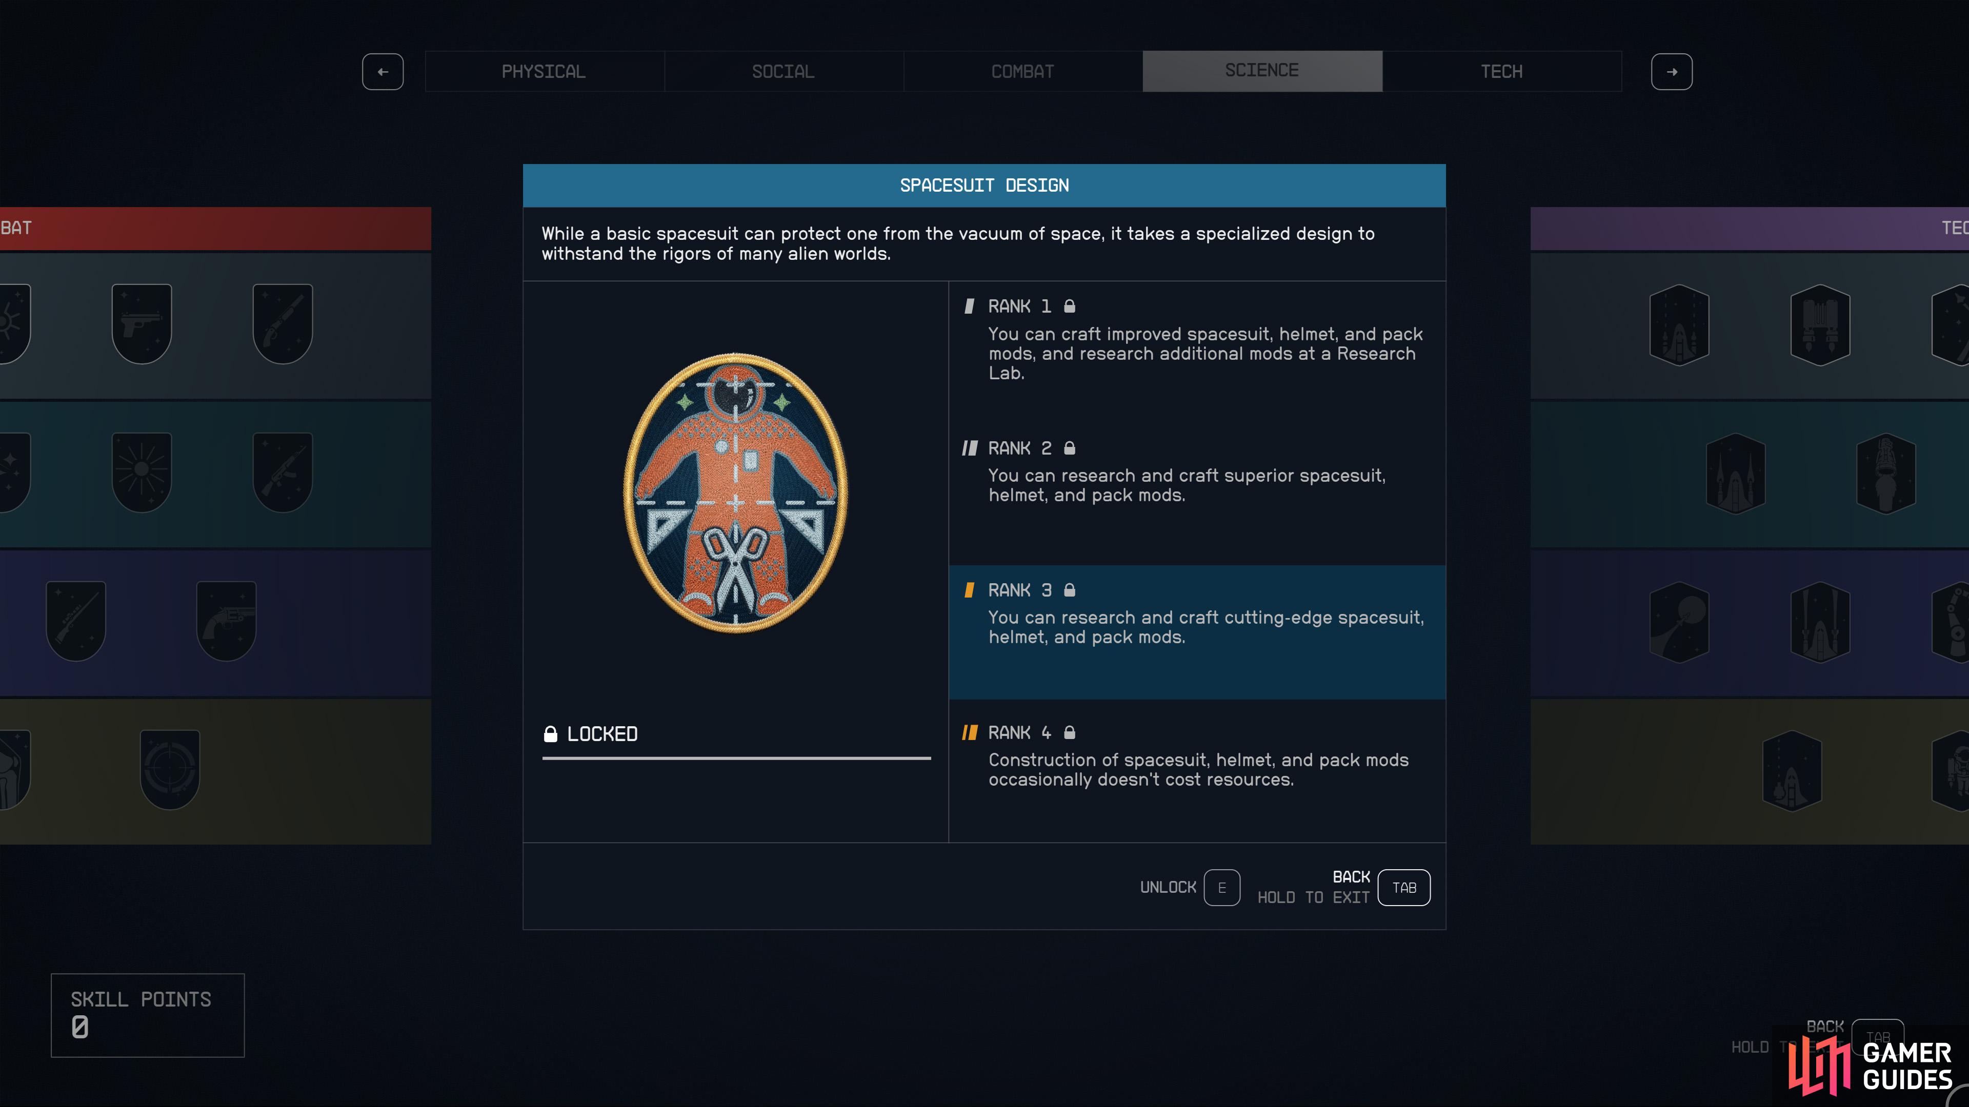Select the crosshair targeting skill badge
Image resolution: width=1969 pixels, height=1107 pixels.
pyautogui.click(x=170, y=769)
